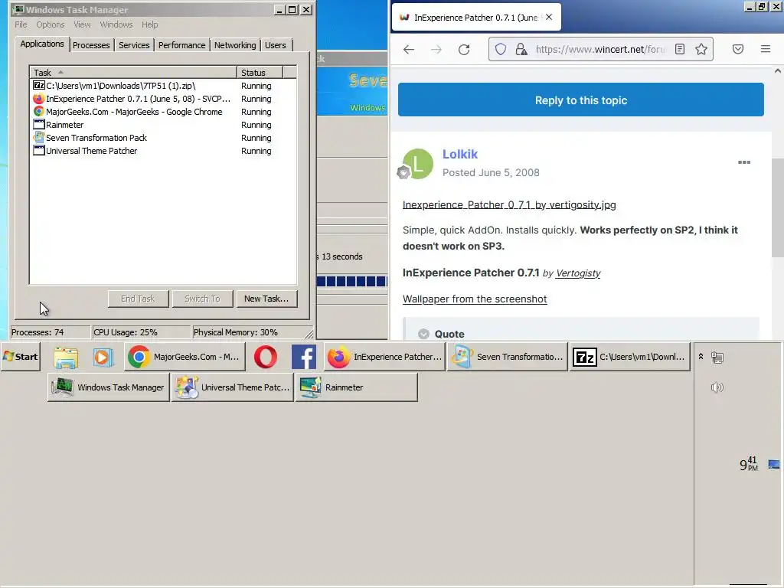Switch to the Users tab
This screenshot has height=588, width=784.
tap(276, 45)
